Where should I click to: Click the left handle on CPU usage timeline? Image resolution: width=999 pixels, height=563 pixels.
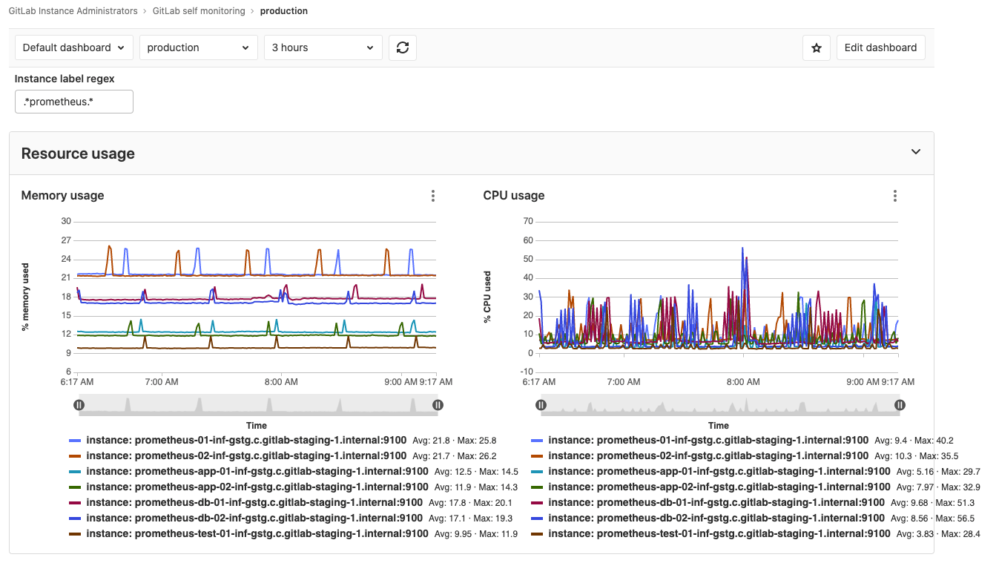click(541, 404)
